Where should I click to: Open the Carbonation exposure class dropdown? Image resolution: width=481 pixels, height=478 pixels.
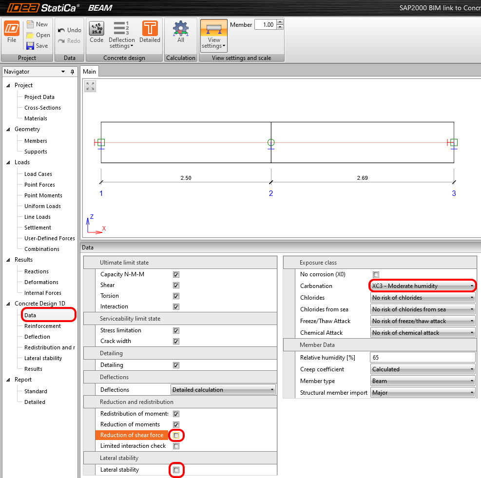pyautogui.click(x=423, y=286)
